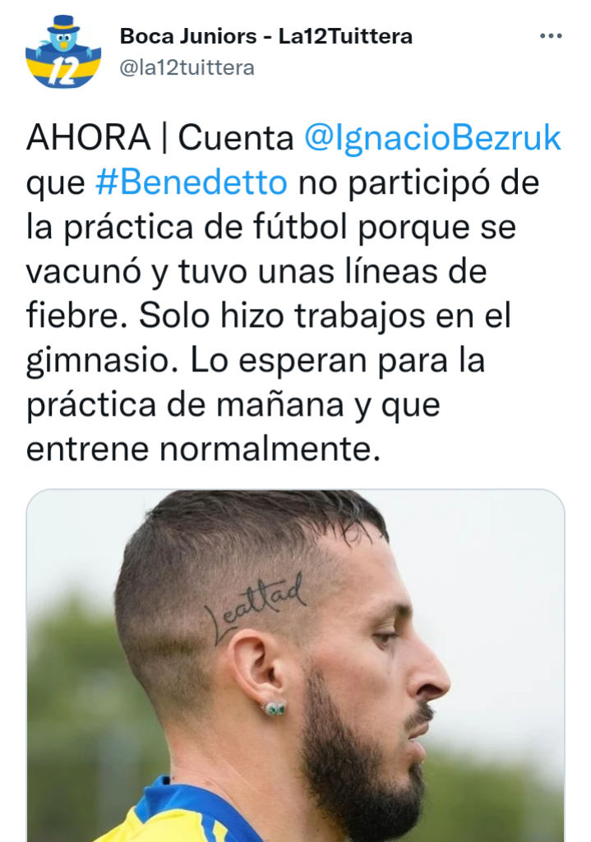Click the Lealtad tattoo in the photo
The width and height of the screenshot is (591, 842).
(x=255, y=610)
